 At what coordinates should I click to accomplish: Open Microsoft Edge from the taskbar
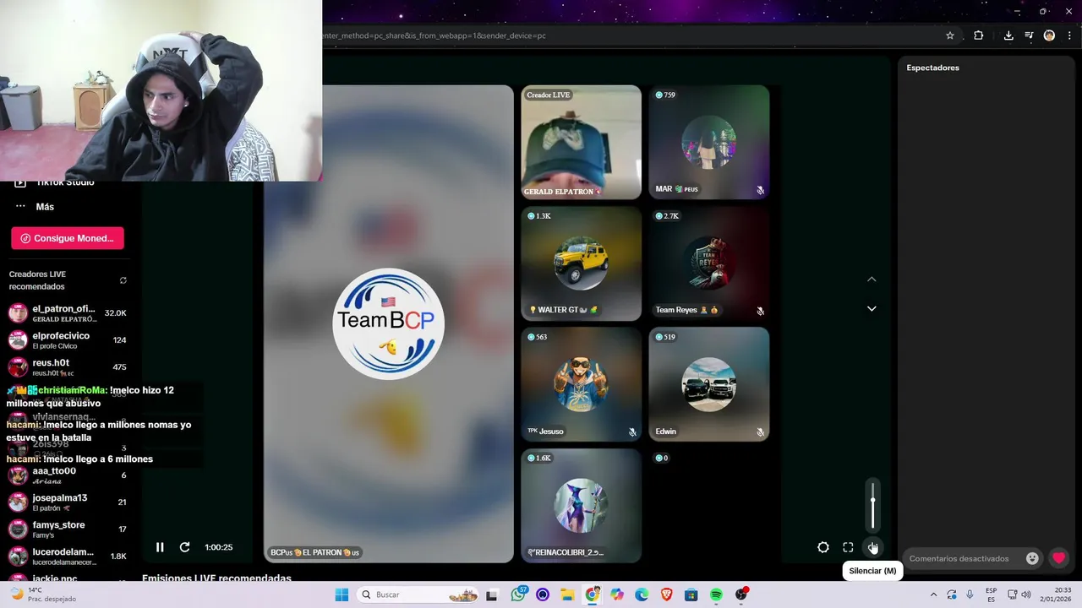(x=642, y=594)
